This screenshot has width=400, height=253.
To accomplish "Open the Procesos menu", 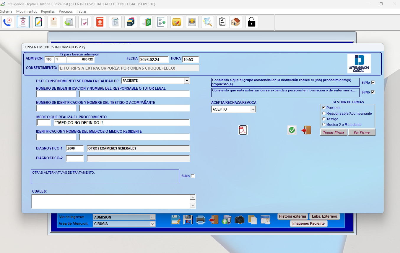I will pyautogui.click(x=66, y=11).
